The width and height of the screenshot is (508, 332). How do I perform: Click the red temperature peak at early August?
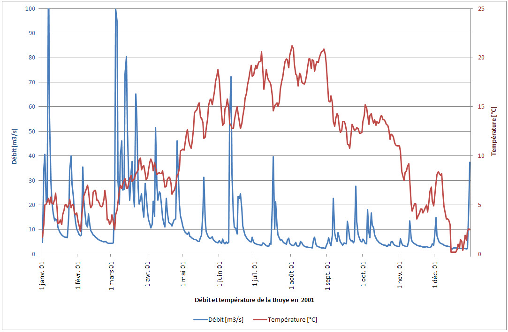click(292, 46)
